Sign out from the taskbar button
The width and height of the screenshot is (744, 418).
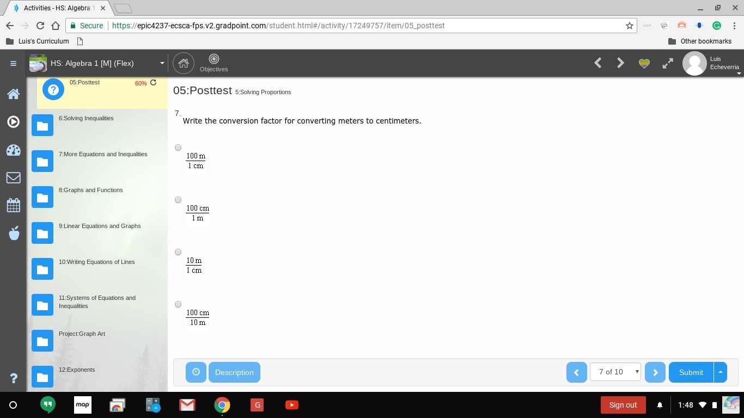pyautogui.click(x=623, y=405)
